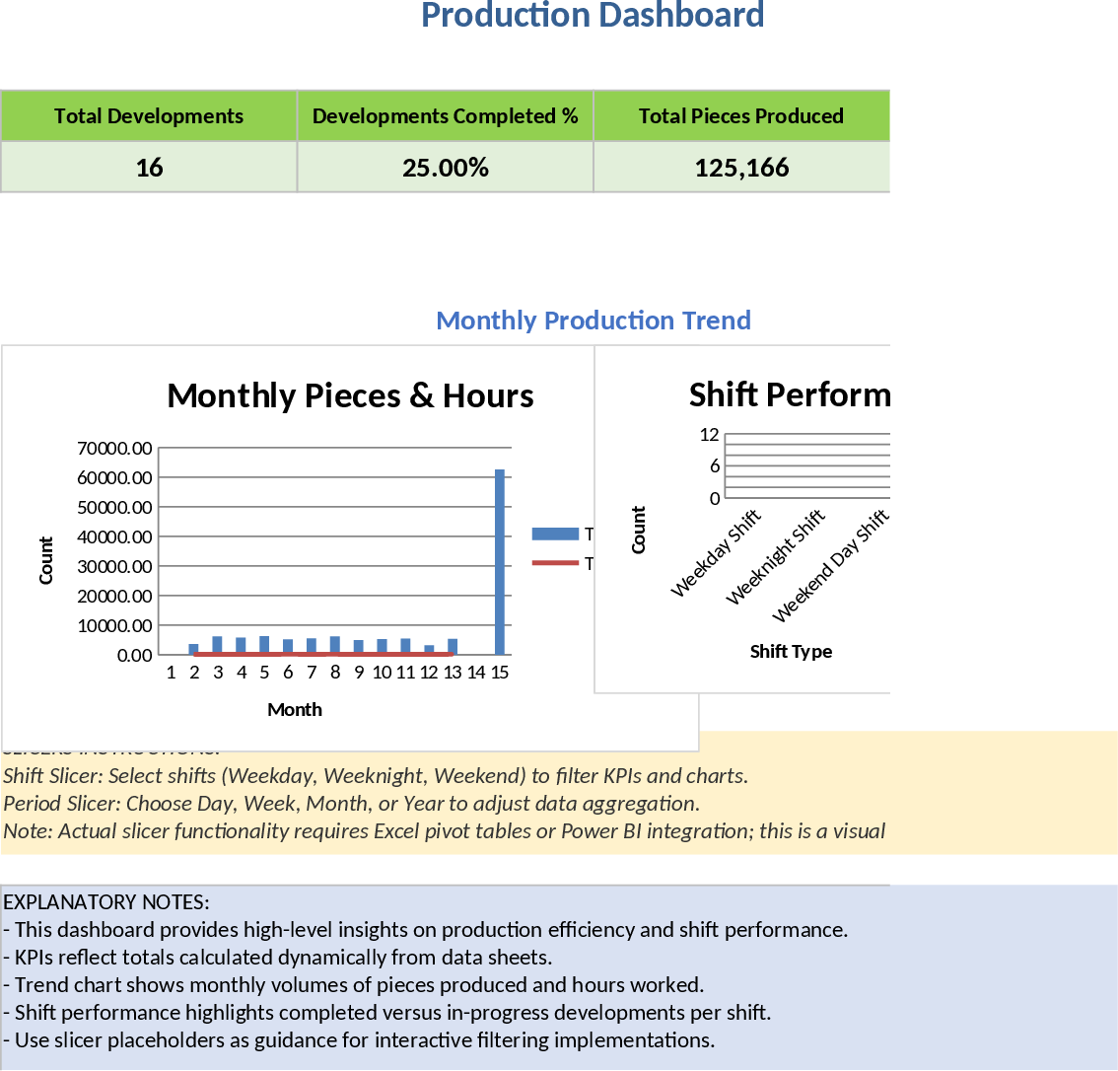This screenshot has width=1118, height=1071.
Task: Select the Developments Completed % header cell
Action: coord(445,116)
